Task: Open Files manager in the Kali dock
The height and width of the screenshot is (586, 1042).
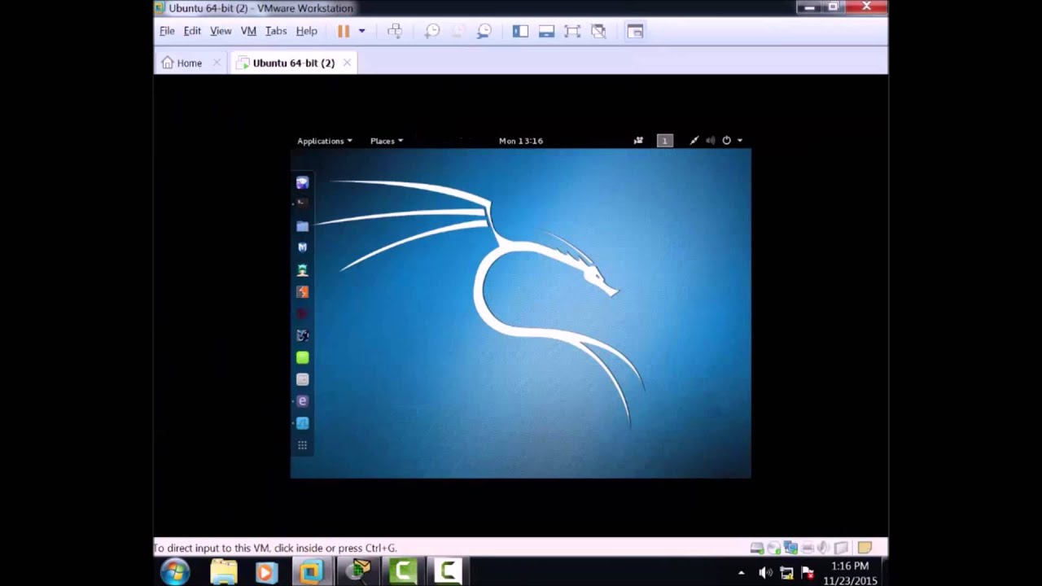Action: pos(302,225)
